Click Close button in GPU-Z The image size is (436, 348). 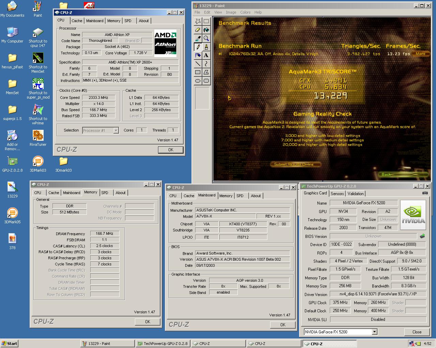tap(417, 332)
